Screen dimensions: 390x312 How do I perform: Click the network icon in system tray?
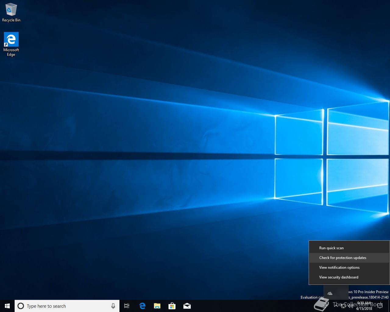tap(343, 306)
